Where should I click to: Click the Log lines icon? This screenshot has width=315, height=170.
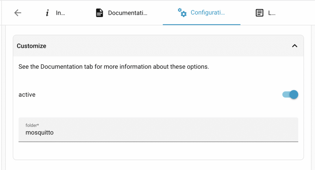coord(260,13)
